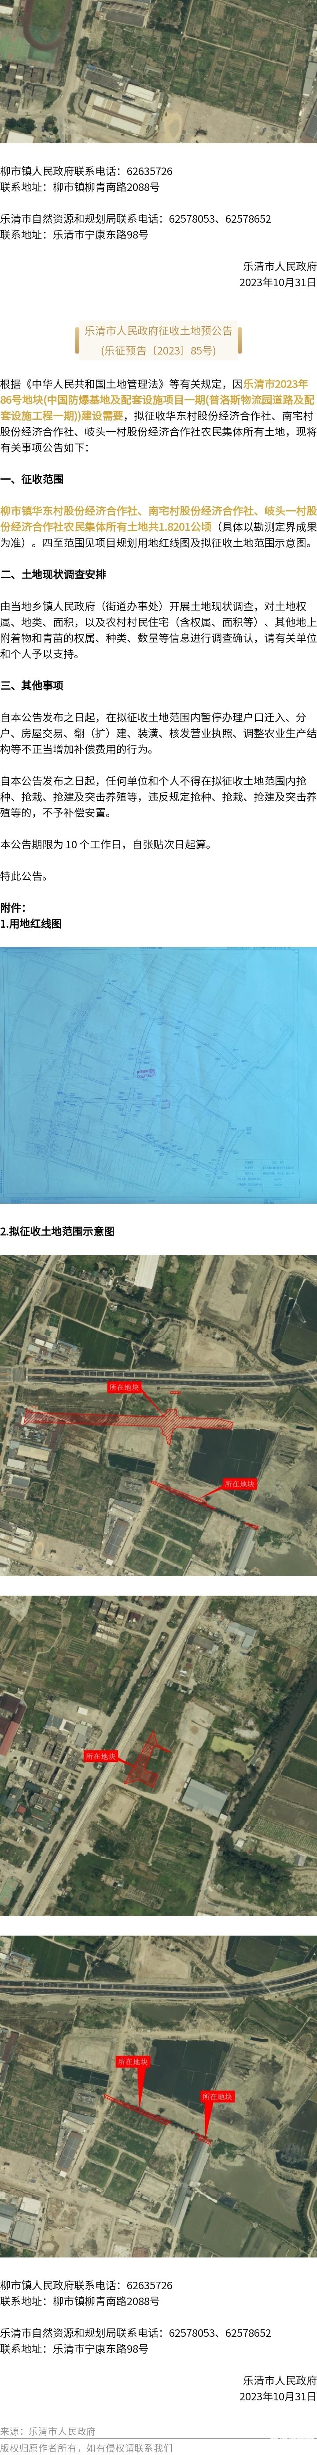Click the highlighted text 乐清市2023年86号地块
This screenshot has width=317, height=2455.
[x=154, y=392]
